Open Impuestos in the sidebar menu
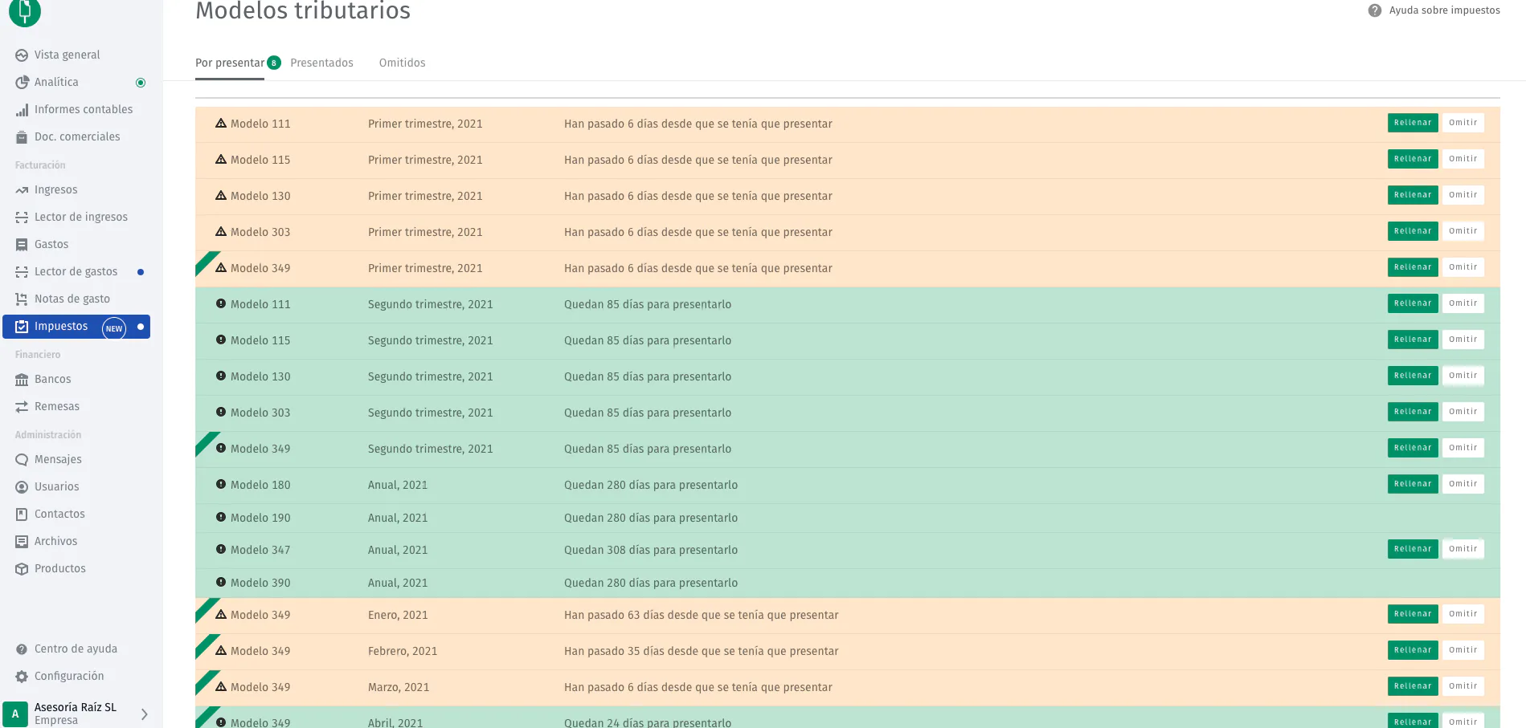Viewport: 1526px width, 728px height. 61,327
